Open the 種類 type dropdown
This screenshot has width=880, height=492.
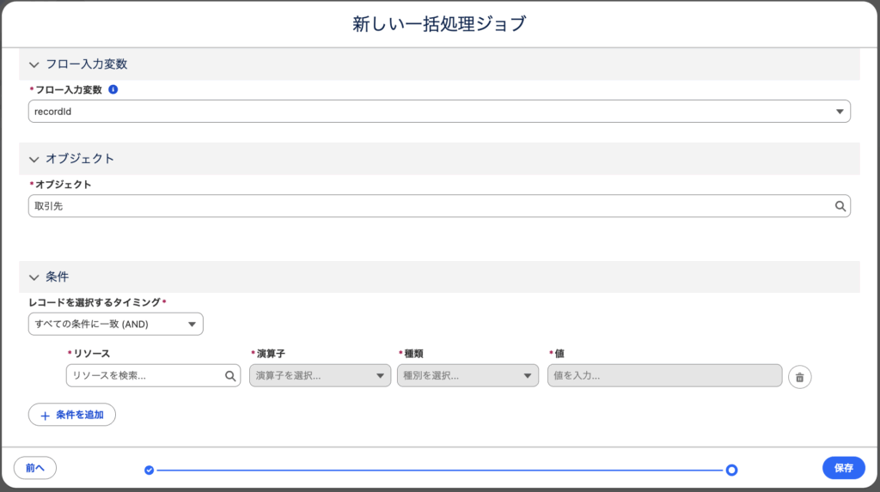click(467, 375)
